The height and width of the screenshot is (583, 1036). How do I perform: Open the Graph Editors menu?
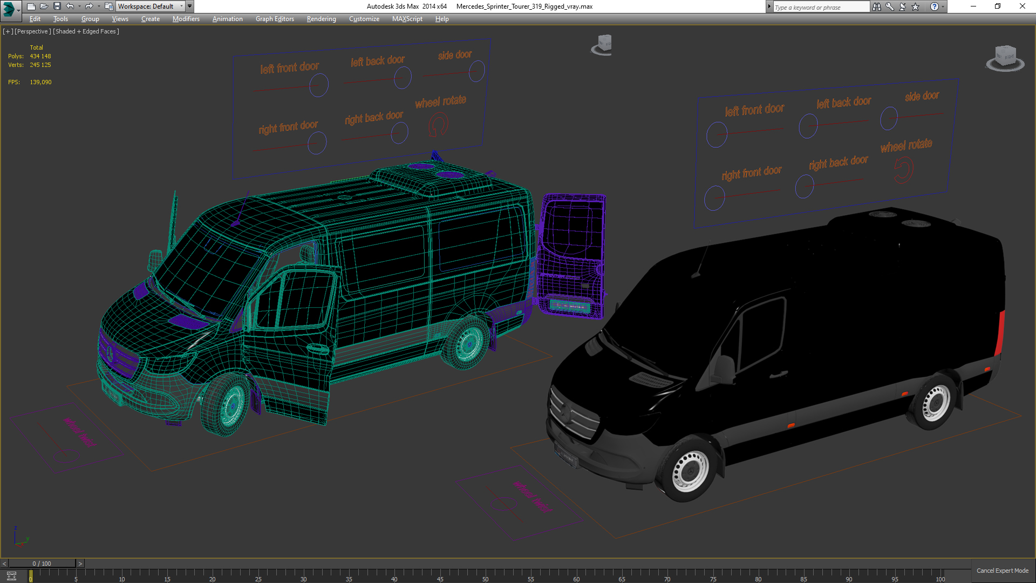tap(275, 19)
